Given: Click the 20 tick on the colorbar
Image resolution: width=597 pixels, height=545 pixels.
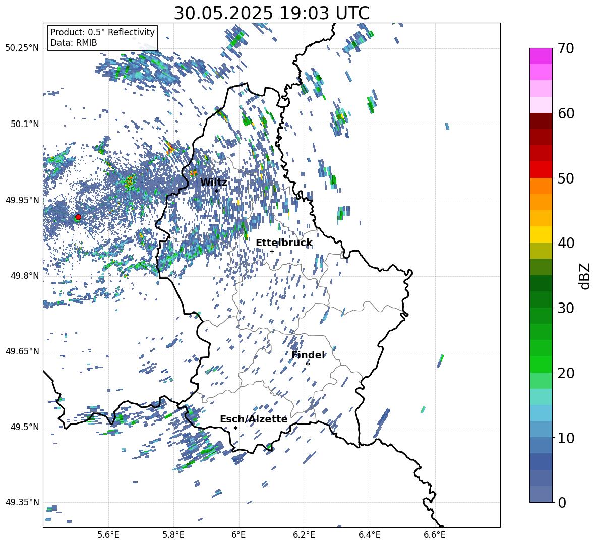Looking at the screenshot, I should [x=566, y=373].
